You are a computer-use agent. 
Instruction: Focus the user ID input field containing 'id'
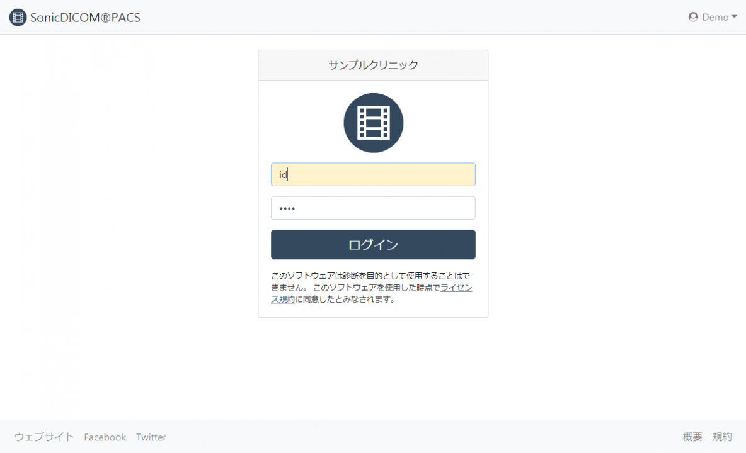(x=373, y=174)
